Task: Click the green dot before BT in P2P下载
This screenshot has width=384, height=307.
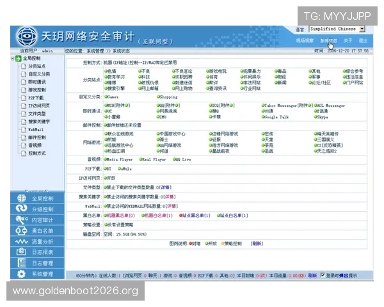Action: click(106, 169)
